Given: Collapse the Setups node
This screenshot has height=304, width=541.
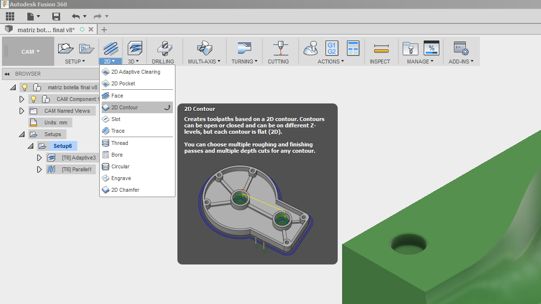Looking at the screenshot, I should (x=22, y=134).
